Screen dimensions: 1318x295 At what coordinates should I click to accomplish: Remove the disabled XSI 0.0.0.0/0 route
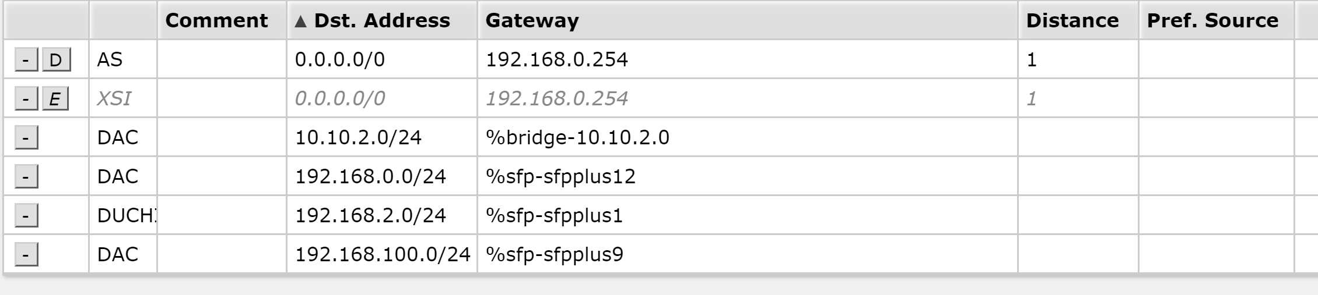coord(26,99)
